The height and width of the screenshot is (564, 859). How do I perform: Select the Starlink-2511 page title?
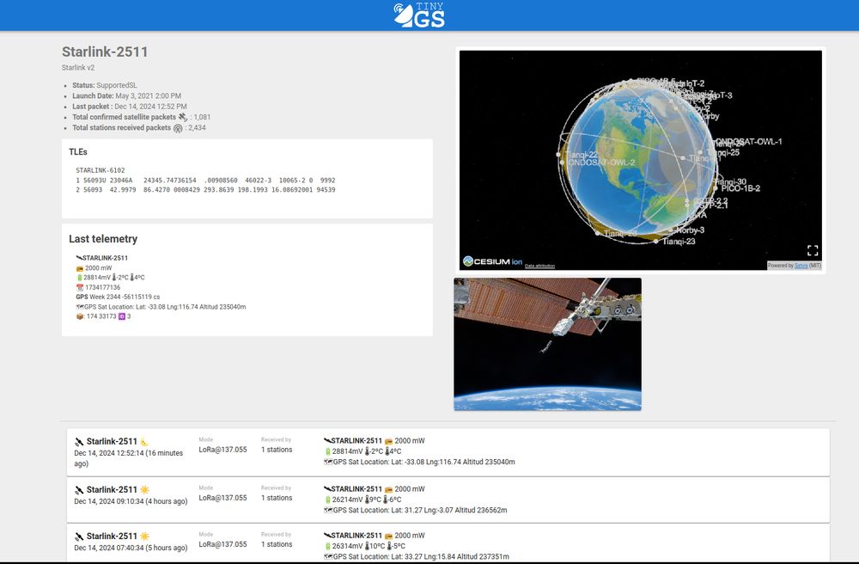click(105, 52)
